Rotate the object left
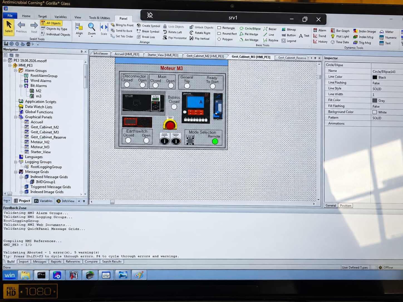This screenshot has width=403, height=302. (x=173, y=32)
